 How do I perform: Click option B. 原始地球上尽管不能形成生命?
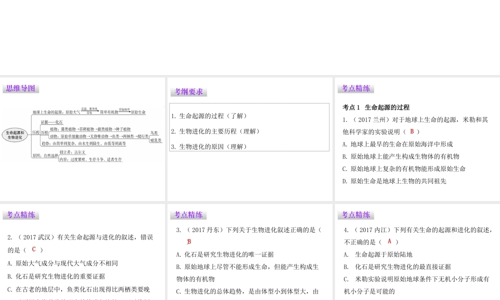click(x=247, y=273)
